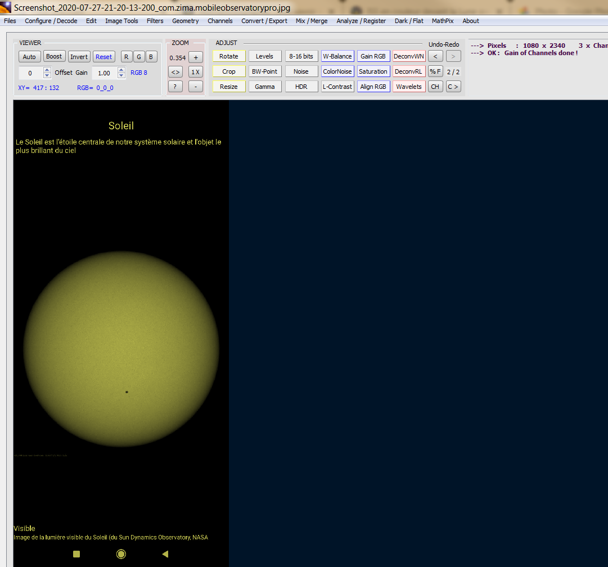Open the About menu
This screenshot has width=608, height=567.
pyautogui.click(x=470, y=21)
